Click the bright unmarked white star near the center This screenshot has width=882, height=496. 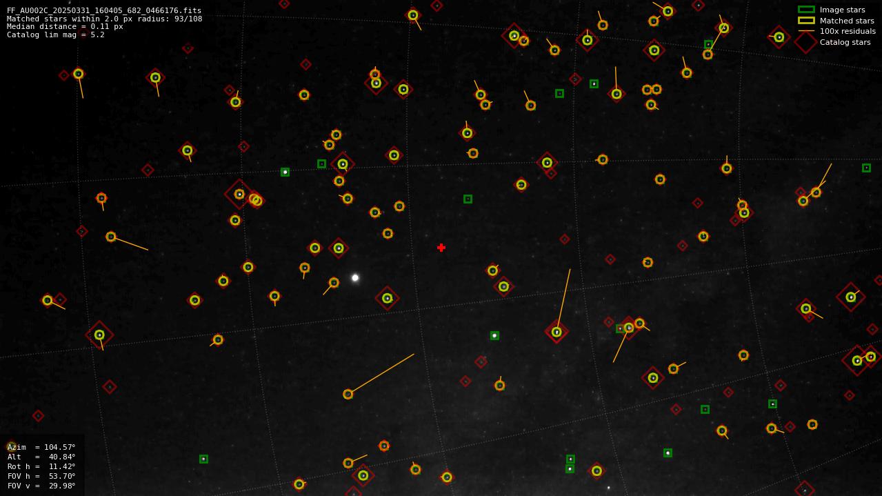tap(355, 278)
